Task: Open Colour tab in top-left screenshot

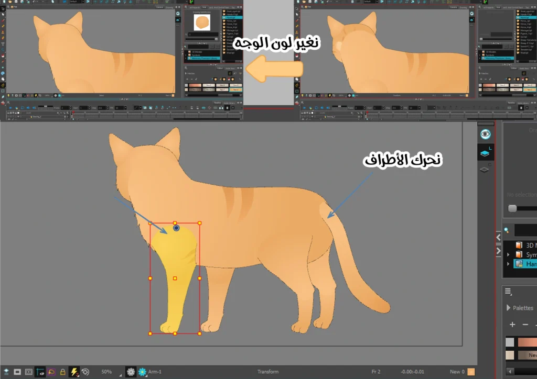Action: click(220, 68)
